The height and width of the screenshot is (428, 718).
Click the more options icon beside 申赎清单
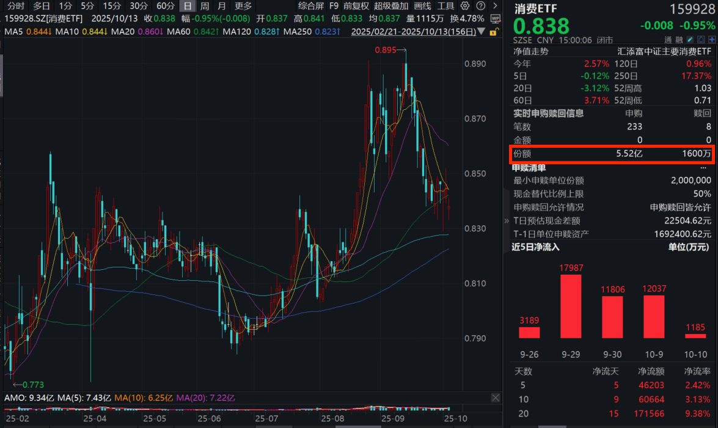(x=703, y=167)
